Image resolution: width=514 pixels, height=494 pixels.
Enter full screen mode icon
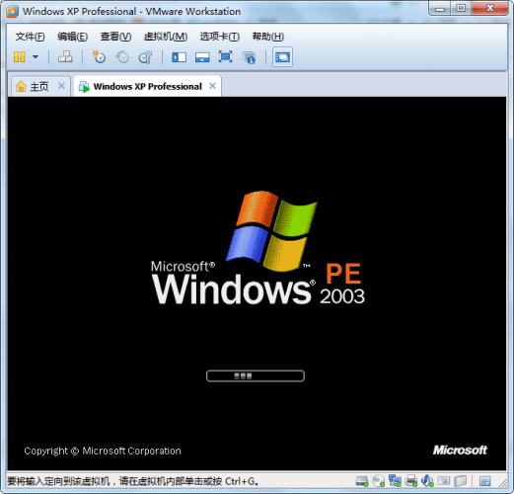click(x=226, y=57)
